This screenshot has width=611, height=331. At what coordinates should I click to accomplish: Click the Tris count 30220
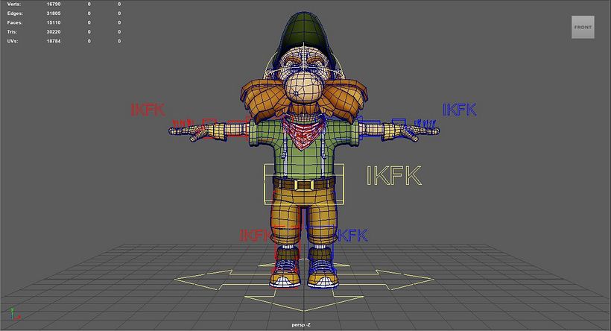click(54, 32)
